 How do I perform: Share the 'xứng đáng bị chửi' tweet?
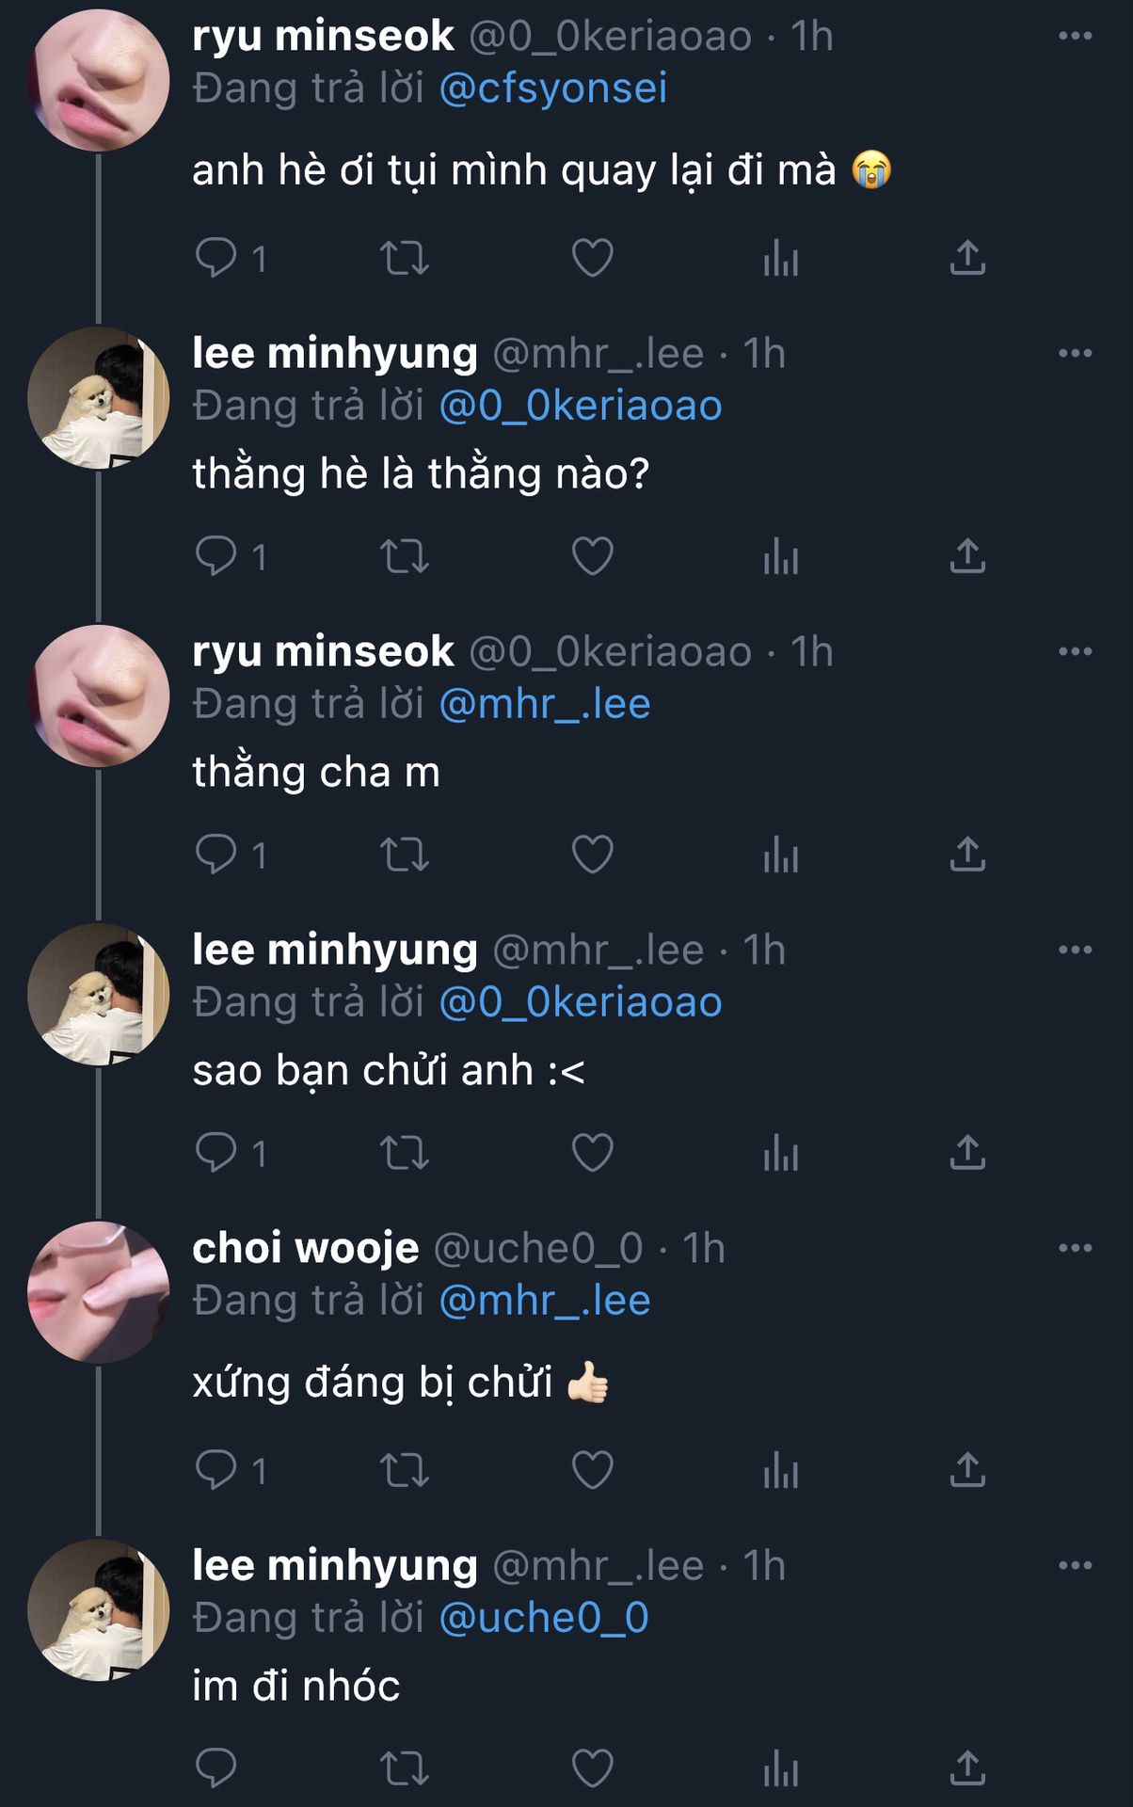[967, 1469]
